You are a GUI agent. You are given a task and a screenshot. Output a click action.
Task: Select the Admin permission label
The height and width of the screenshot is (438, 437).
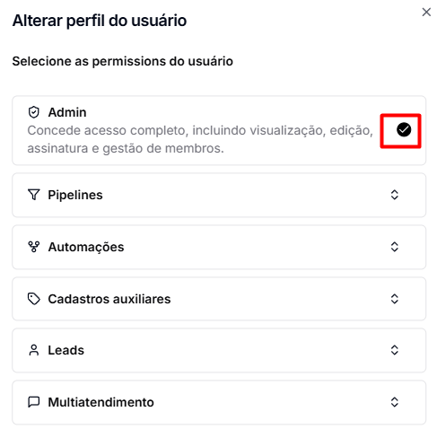[67, 112]
